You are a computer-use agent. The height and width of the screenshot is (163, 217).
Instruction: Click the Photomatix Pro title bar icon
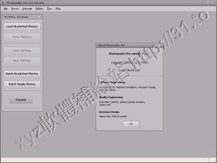(2, 3)
